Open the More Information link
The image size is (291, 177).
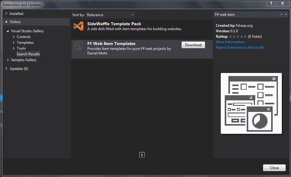coord(230,42)
